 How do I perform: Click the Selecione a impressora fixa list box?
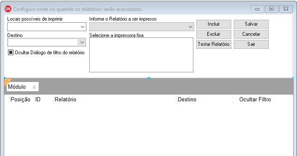coord(141,55)
